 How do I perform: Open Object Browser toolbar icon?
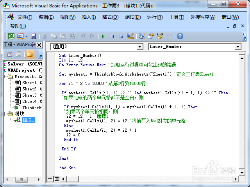point(160,36)
